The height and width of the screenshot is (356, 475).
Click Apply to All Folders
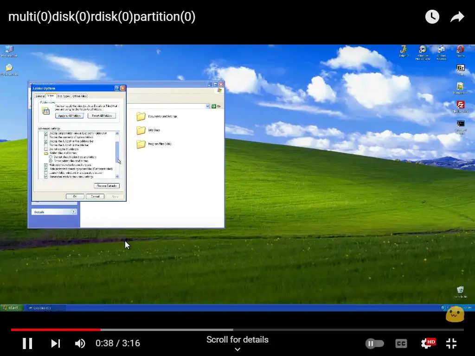(x=70, y=115)
